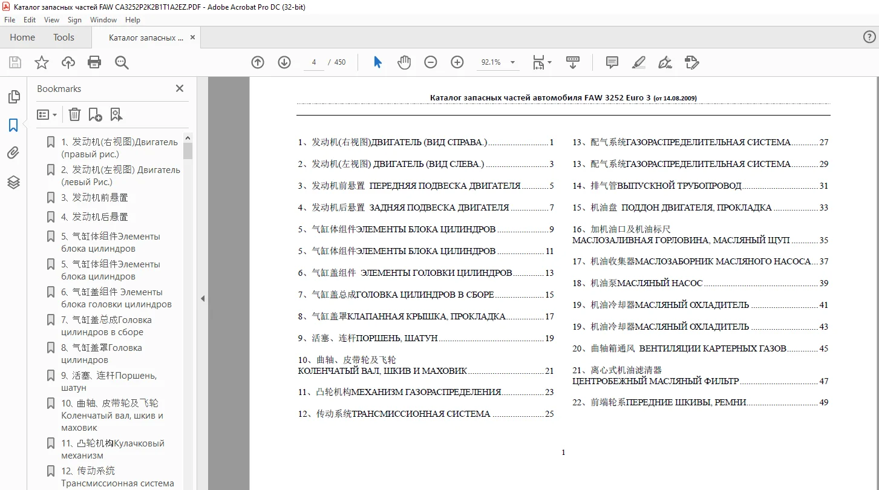Switch to the Tools tab
Image resolution: width=879 pixels, height=490 pixels.
pos(64,38)
